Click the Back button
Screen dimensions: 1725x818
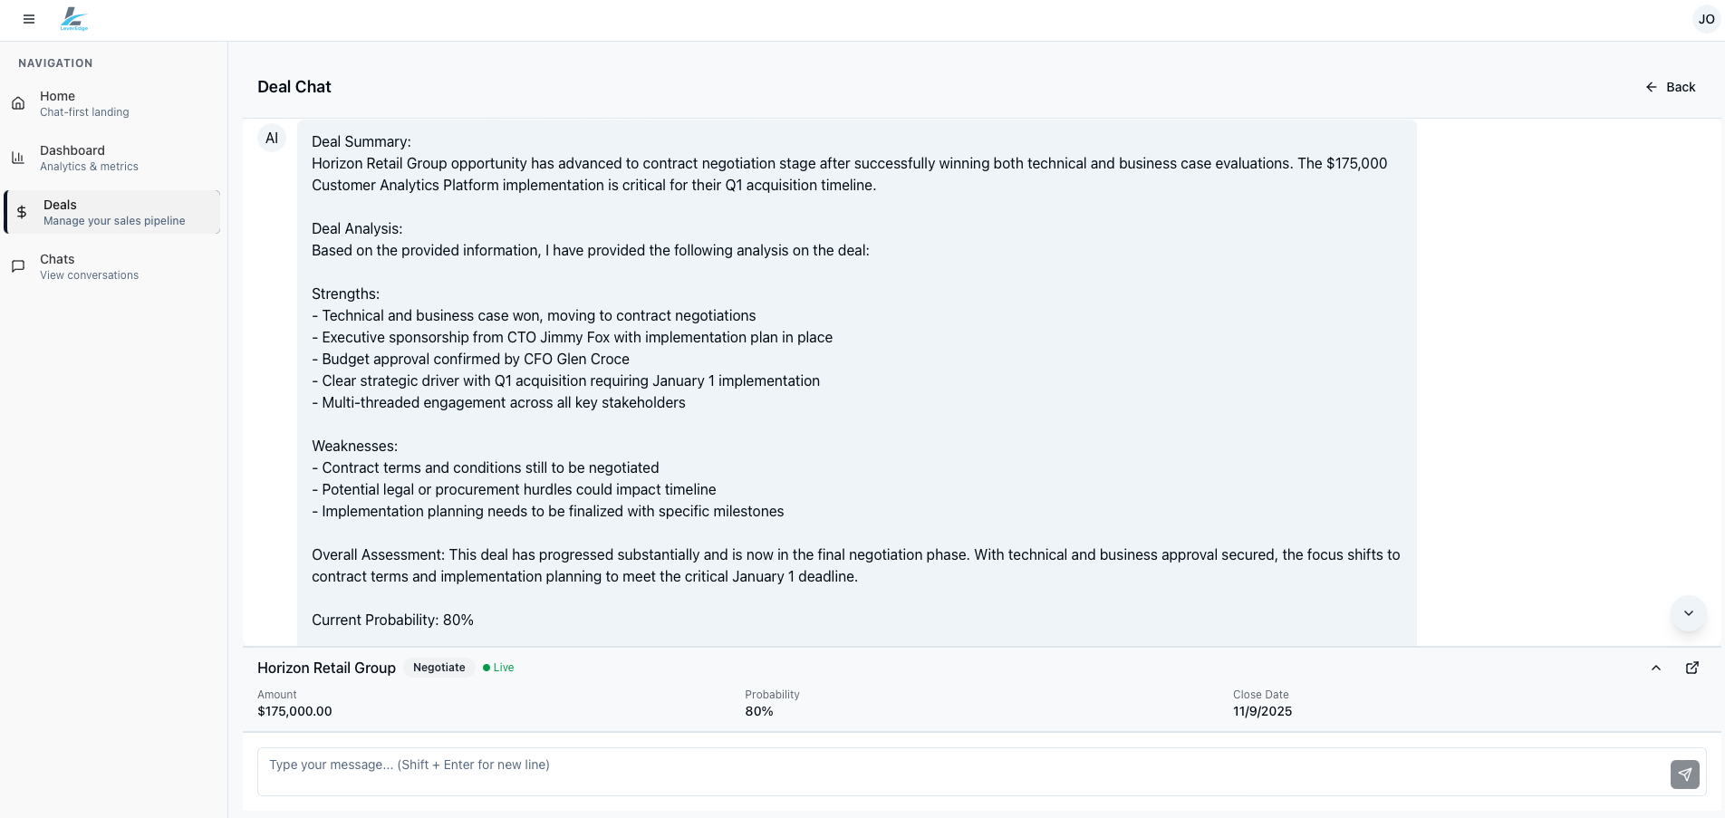[x=1671, y=87]
